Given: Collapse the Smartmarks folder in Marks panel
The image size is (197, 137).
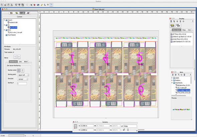Looking at the screenshot, I should click(172, 83).
